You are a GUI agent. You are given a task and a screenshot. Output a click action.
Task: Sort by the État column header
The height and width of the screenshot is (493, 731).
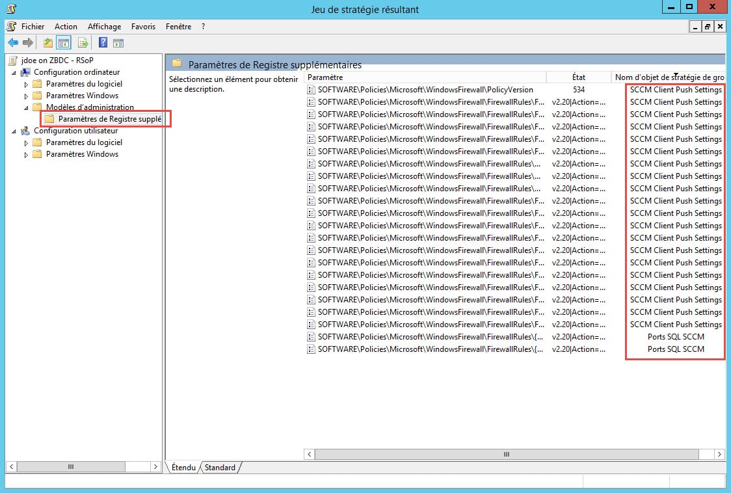point(579,77)
